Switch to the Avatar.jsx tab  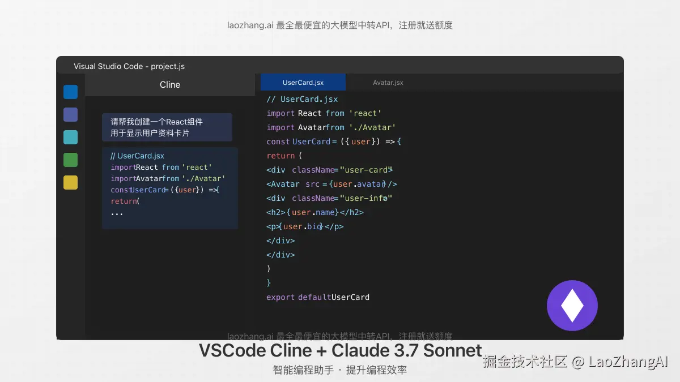[388, 82]
